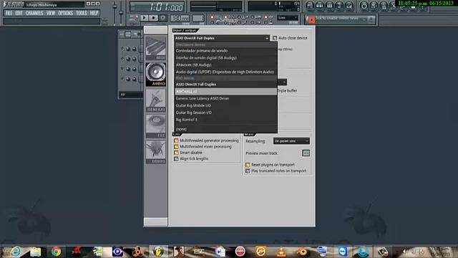Image resolution: width=458 pixels, height=258 pixels.
Task: Switch to FL Studio taskbar icon
Action: coord(158,252)
